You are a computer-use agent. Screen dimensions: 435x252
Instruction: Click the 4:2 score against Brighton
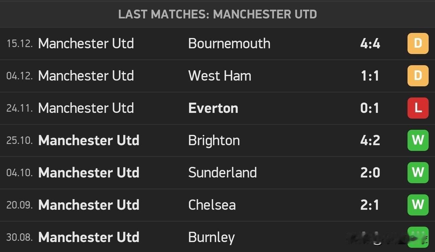[x=370, y=140]
